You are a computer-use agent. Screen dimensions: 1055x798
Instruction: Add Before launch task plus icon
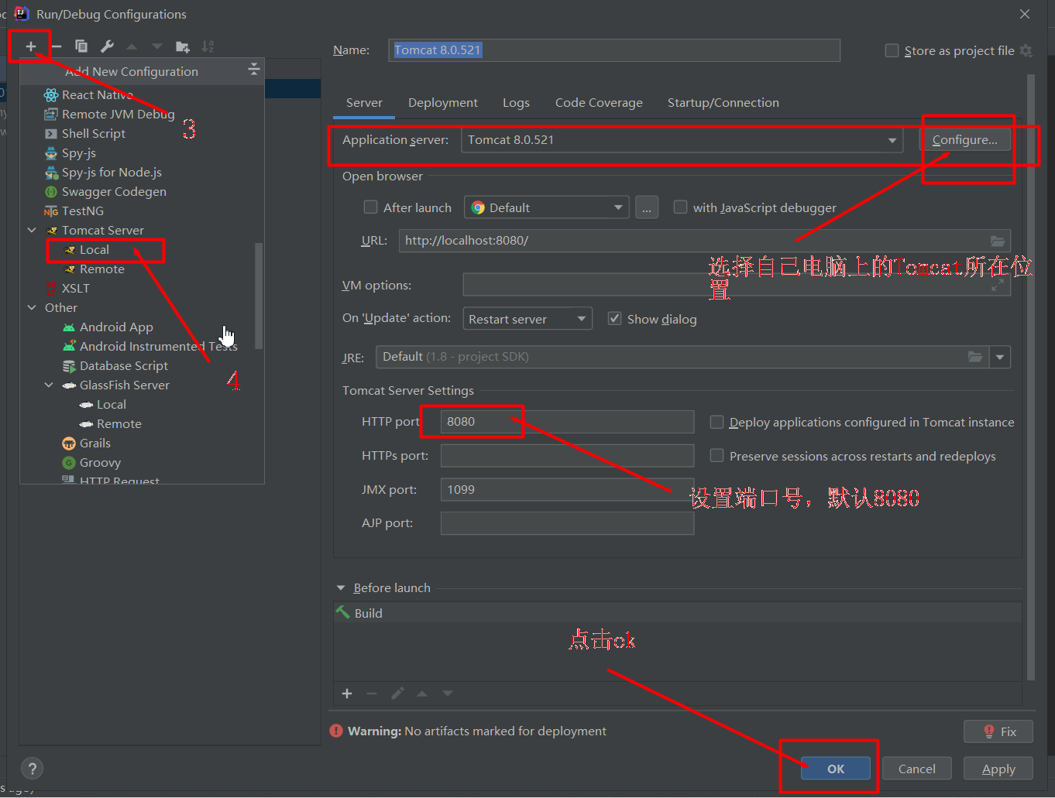[347, 694]
